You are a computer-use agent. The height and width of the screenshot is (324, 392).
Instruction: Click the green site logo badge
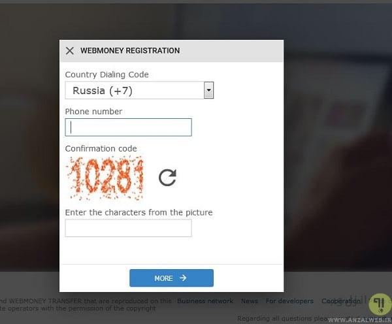(x=379, y=304)
